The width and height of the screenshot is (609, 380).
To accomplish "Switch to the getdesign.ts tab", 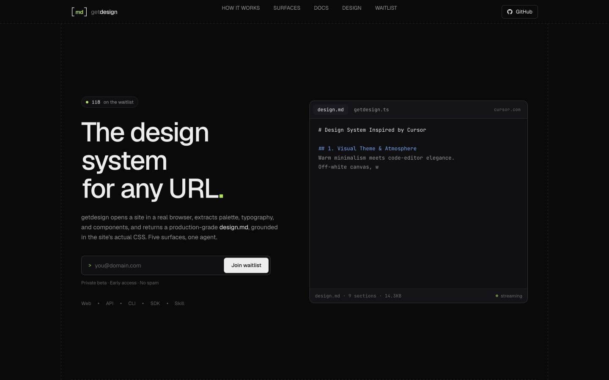I will coord(371,110).
